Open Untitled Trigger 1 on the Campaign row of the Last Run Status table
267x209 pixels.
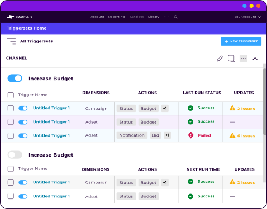(x=51, y=108)
